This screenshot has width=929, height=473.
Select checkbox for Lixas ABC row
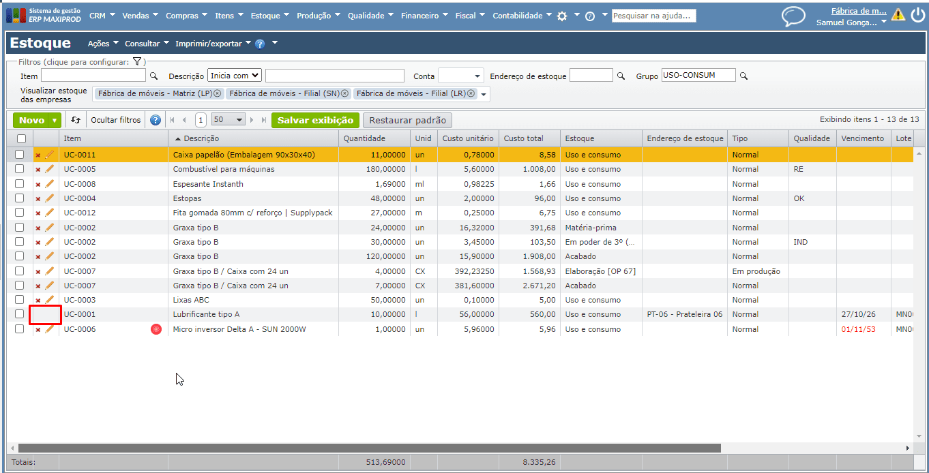[20, 300]
